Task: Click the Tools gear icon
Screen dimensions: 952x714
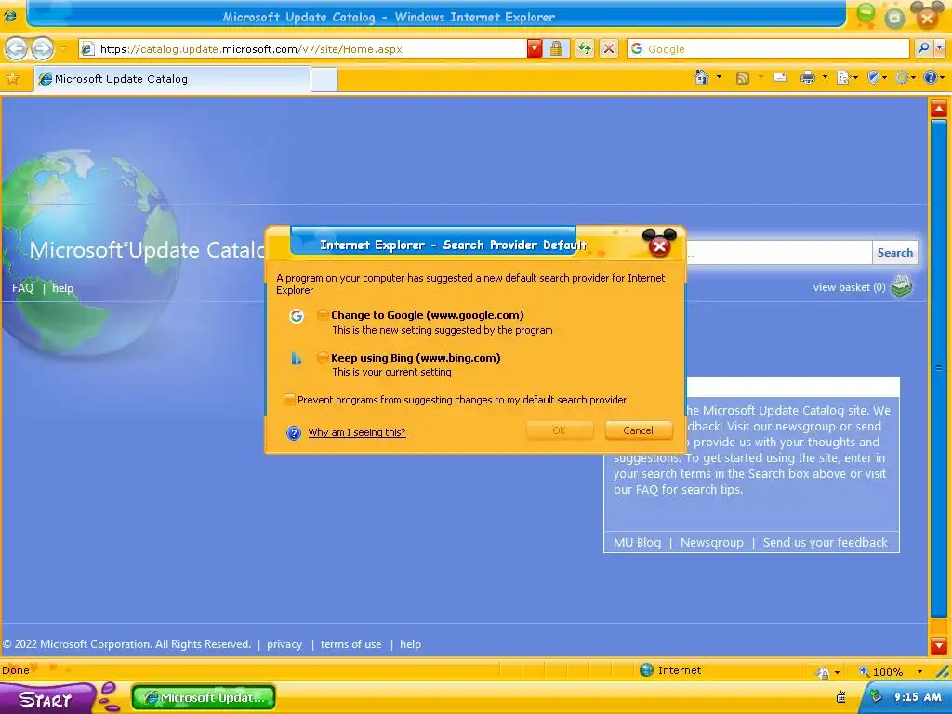Action: click(x=902, y=77)
